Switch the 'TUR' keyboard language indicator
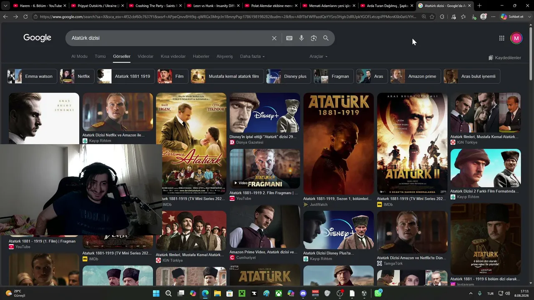534x300 pixels. point(491,293)
